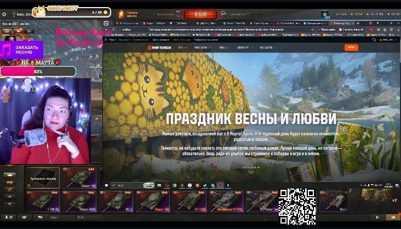Image resolution: width=401 pixels, height=229 pixels.
Task: Select the Объект 780 tank card
Action: (153, 201)
